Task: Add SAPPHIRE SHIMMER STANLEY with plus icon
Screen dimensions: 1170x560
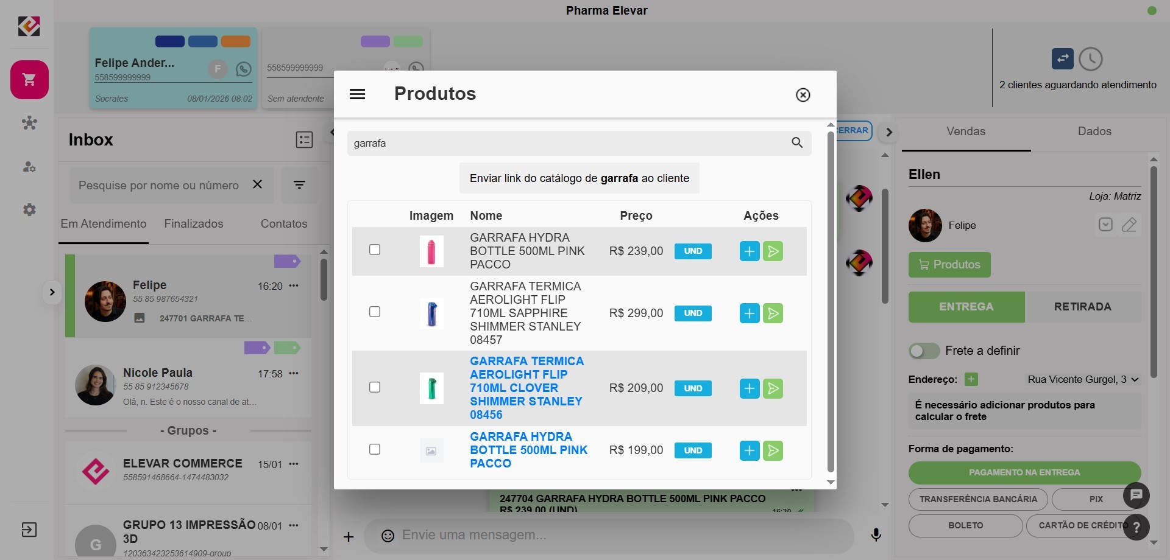Action: (750, 313)
